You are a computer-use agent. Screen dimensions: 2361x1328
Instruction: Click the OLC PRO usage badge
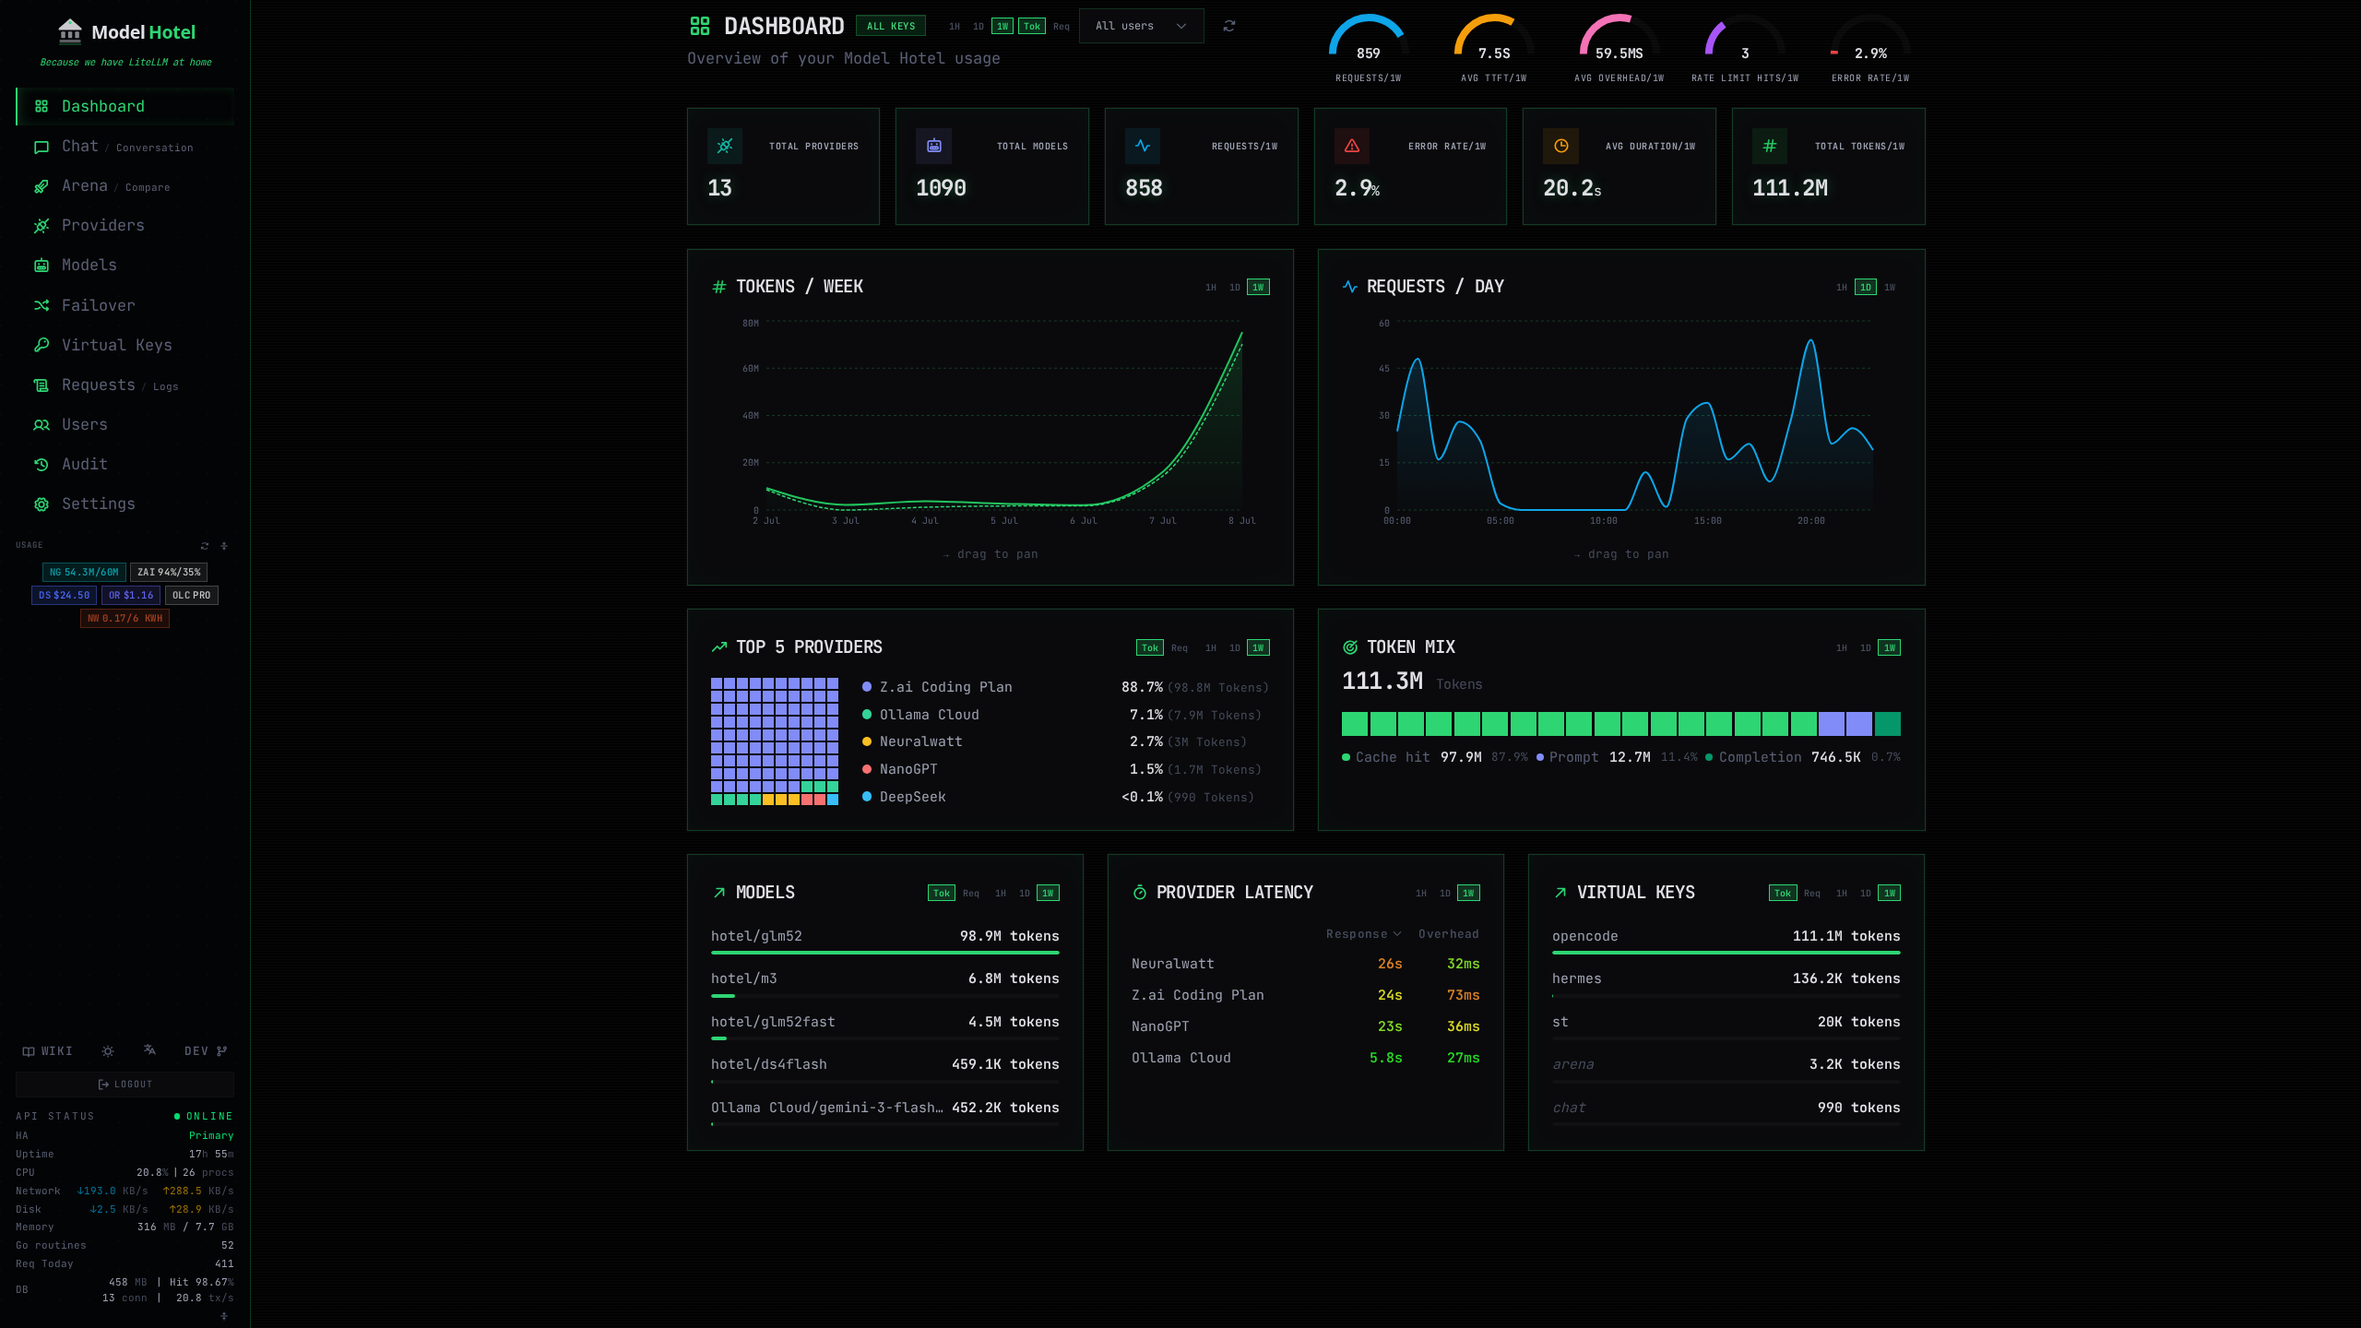click(x=192, y=595)
